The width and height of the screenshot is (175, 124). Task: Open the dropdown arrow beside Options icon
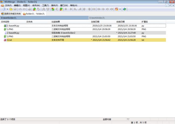120,9
